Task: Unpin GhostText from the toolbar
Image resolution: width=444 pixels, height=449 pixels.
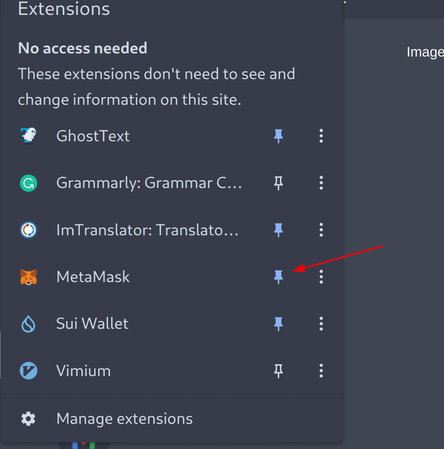Action: [278, 136]
